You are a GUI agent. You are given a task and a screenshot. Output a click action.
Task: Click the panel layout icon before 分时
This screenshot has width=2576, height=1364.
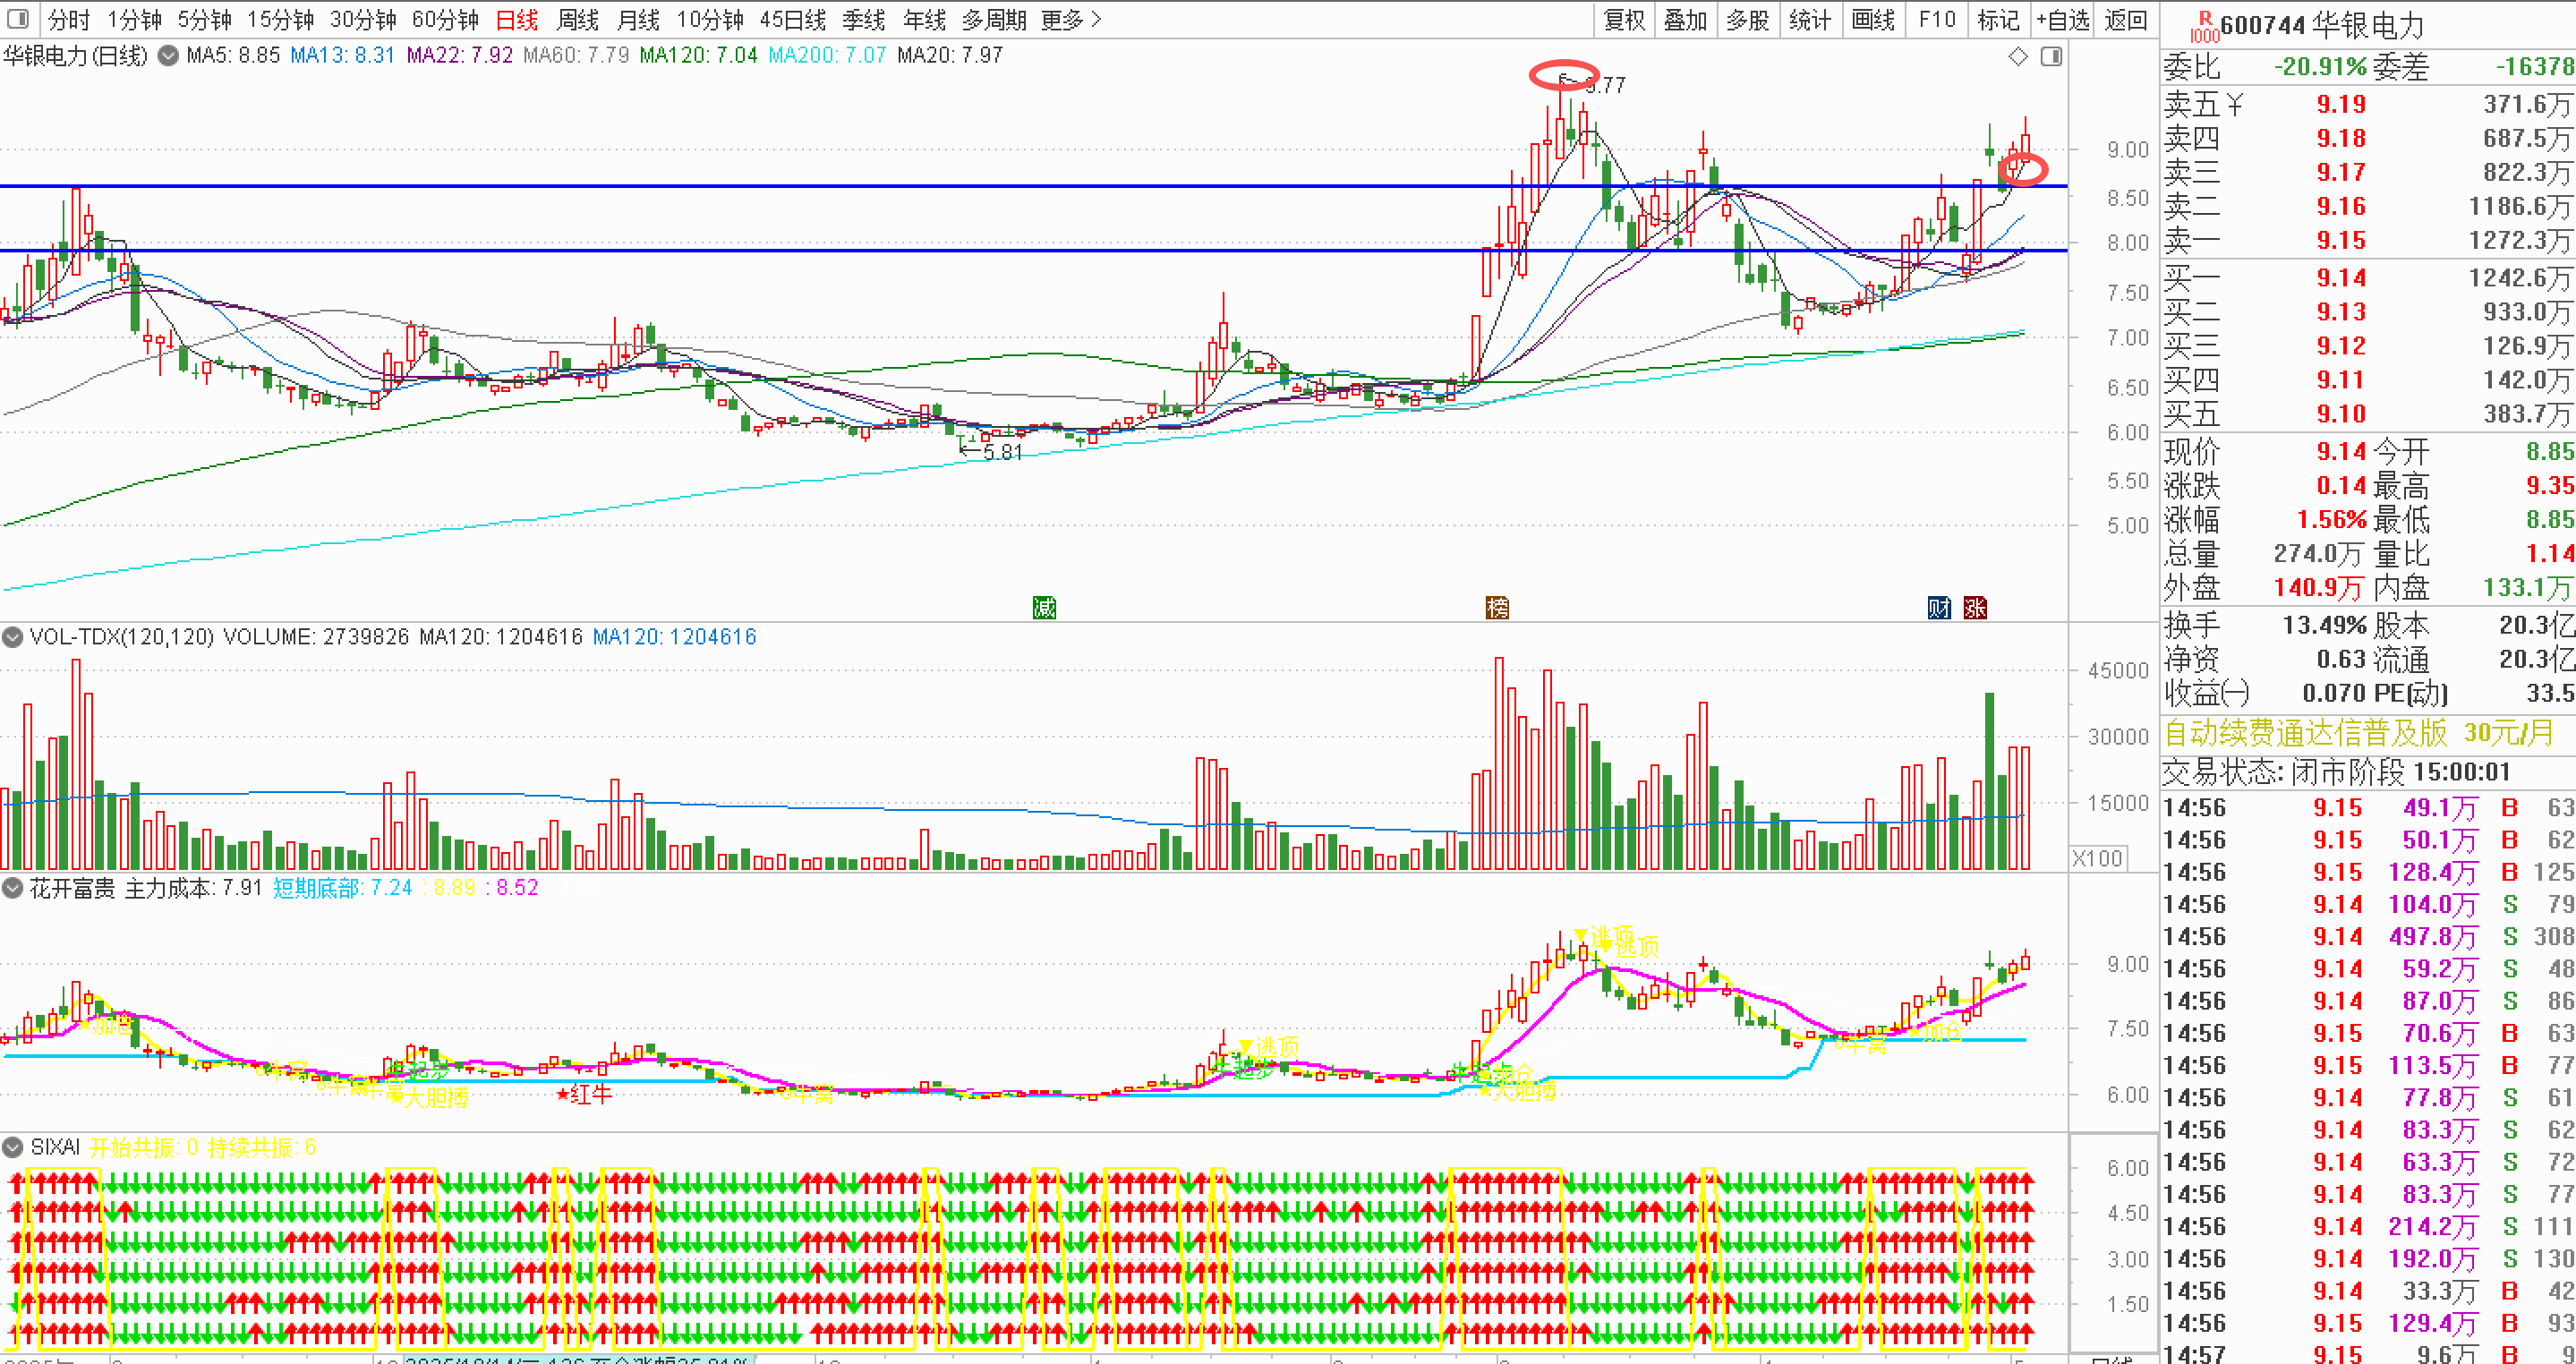[x=17, y=19]
